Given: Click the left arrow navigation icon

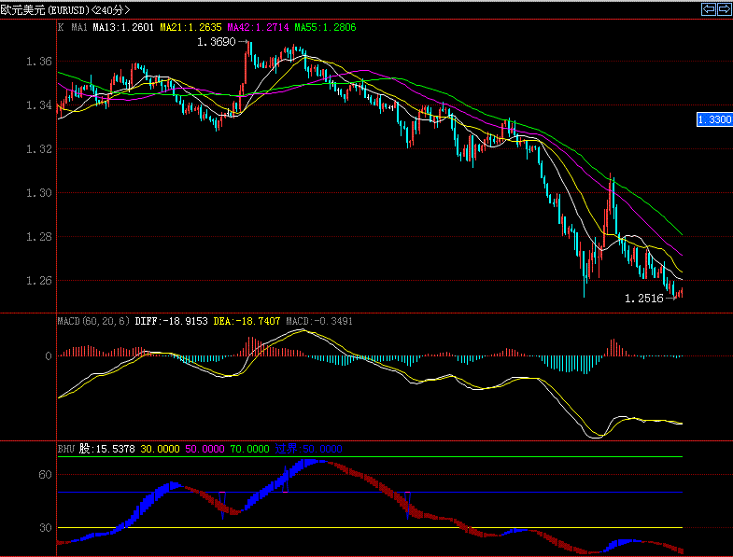Looking at the screenshot, I should pos(709,9).
